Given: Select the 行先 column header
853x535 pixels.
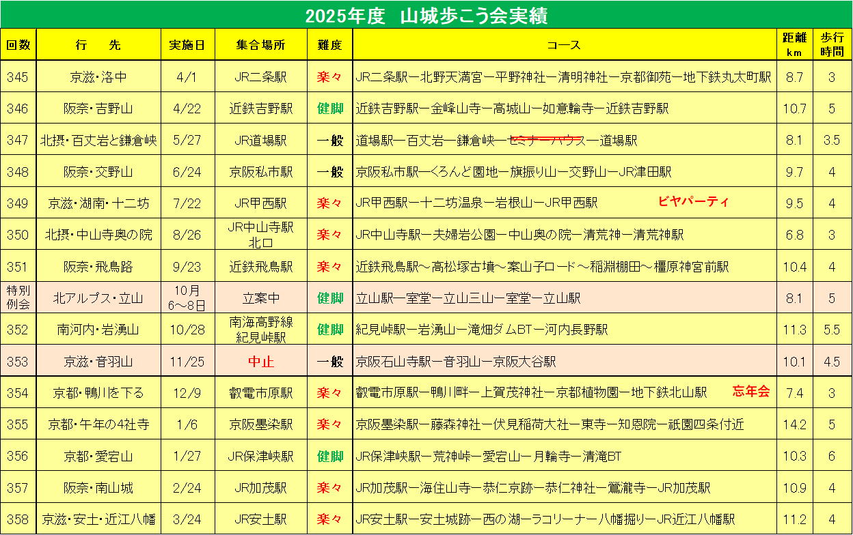Looking at the screenshot, I should pyautogui.click(x=98, y=45).
